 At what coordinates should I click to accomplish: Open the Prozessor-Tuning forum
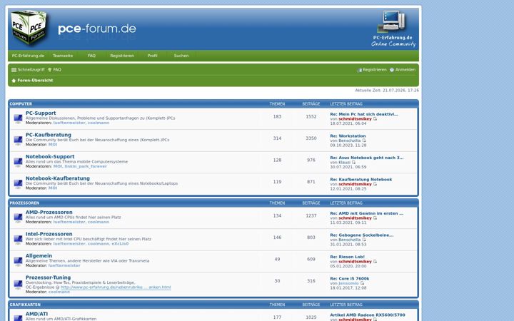(x=49, y=277)
